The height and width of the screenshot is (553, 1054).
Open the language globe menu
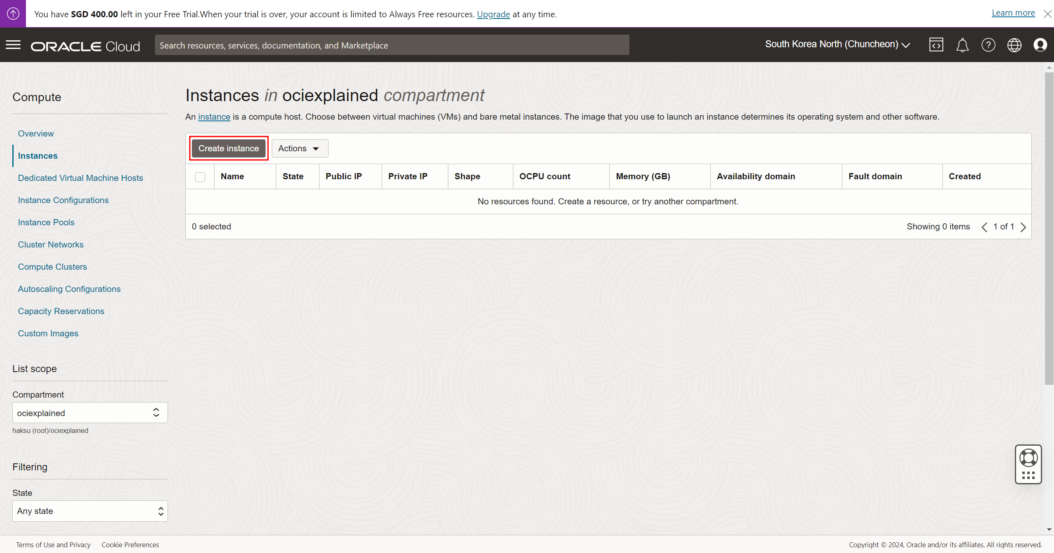1014,45
